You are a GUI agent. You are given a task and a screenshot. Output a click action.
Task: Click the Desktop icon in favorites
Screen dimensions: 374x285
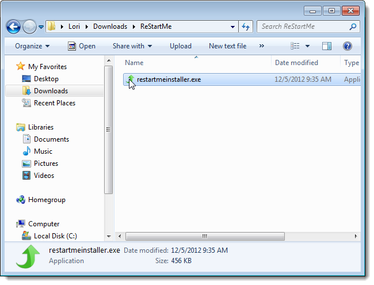click(x=26, y=79)
